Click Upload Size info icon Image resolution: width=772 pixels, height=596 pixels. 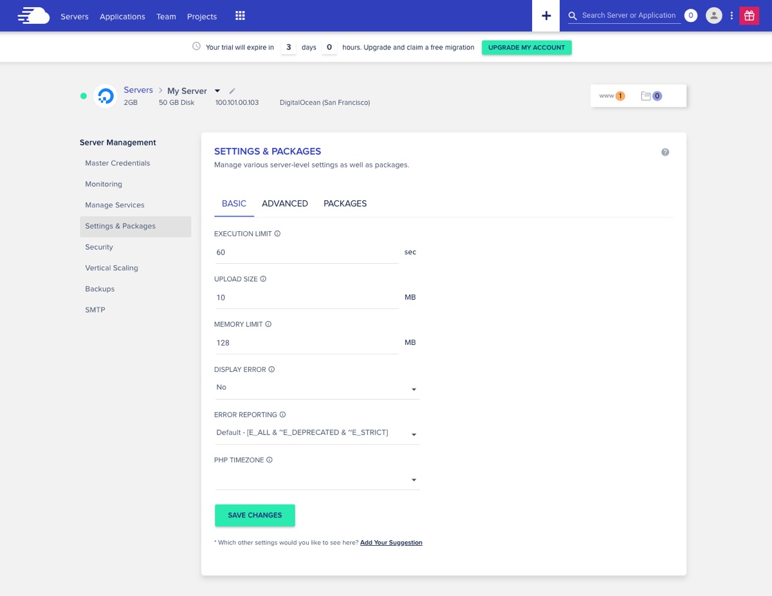[x=263, y=279]
